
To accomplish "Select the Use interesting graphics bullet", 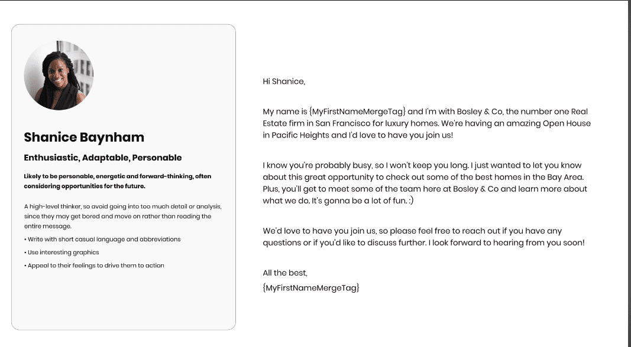I will (62, 252).
